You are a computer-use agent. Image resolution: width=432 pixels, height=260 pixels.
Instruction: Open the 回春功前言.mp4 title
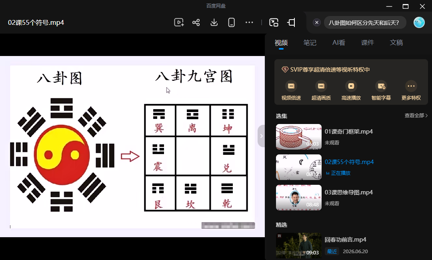click(345, 240)
